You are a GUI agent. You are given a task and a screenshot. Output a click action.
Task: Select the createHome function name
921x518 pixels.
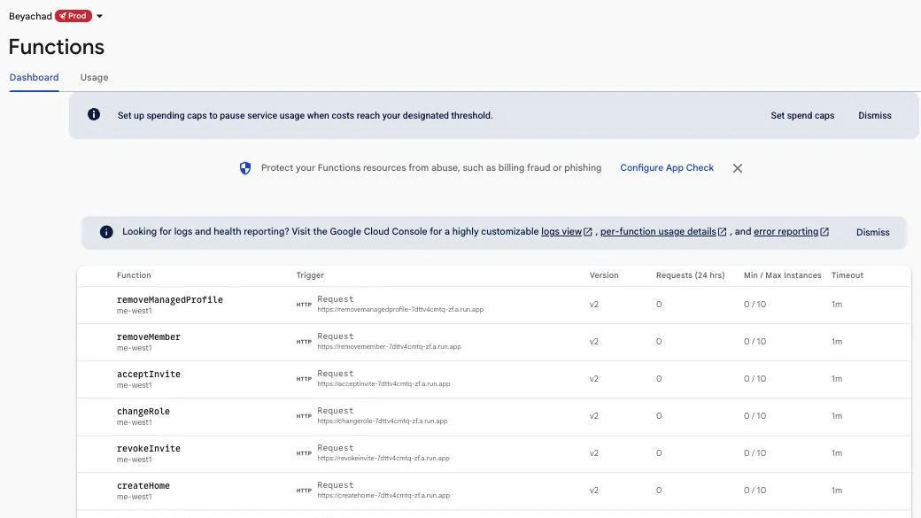(143, 486)
